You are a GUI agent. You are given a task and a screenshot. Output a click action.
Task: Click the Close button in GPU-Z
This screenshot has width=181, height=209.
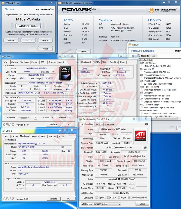142,204
